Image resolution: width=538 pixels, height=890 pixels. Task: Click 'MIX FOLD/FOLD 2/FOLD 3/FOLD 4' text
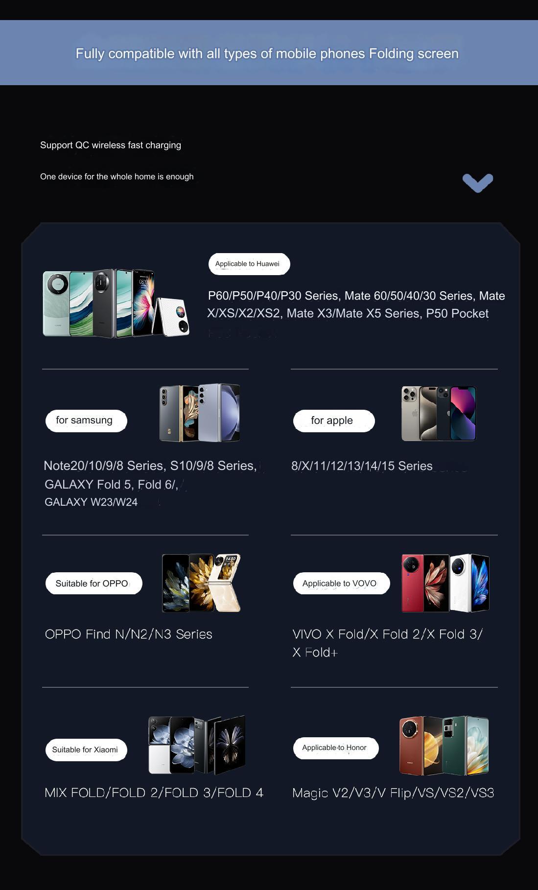pyautogui.click(x=154, y=793)
